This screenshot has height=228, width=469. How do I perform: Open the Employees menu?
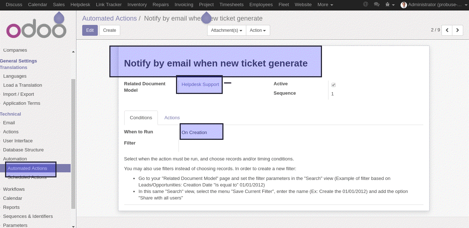[261, 5]
